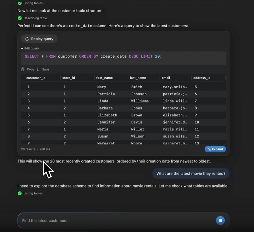Click the 'maria.mill…' email cell
The width and height of the screenshot is (254, 232).
point(175,129)
